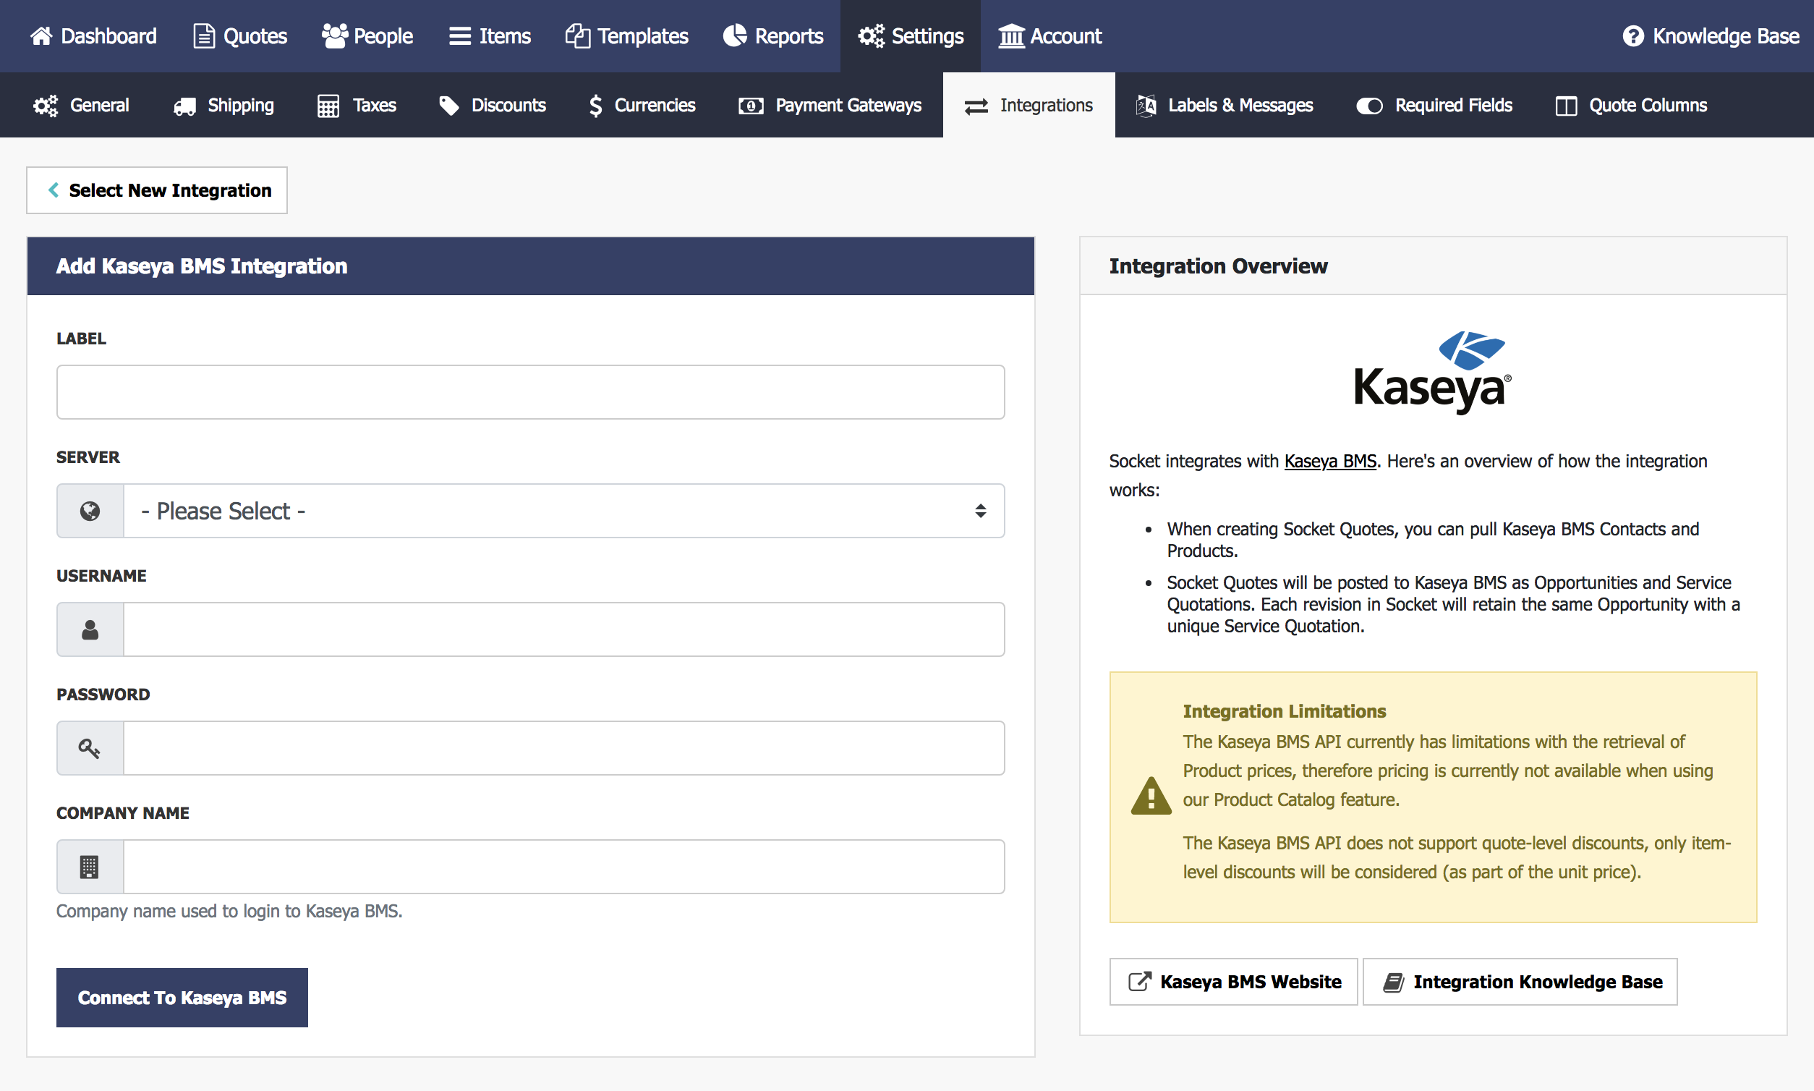Click the Integrations arrows icon
Image resolution: width=1814 pixels, height=1091 pixels.
pos(976,106)
